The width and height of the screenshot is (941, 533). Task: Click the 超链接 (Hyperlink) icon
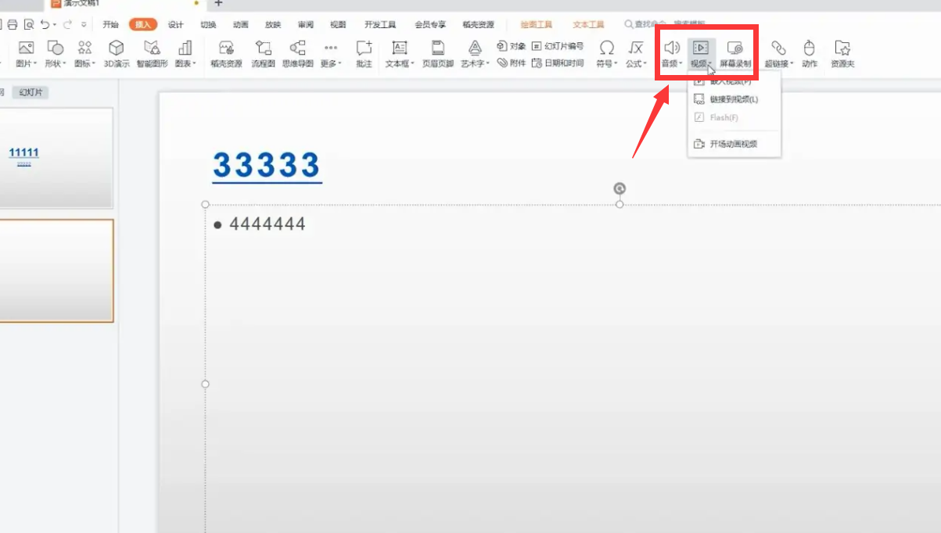(x=778, y=48)
